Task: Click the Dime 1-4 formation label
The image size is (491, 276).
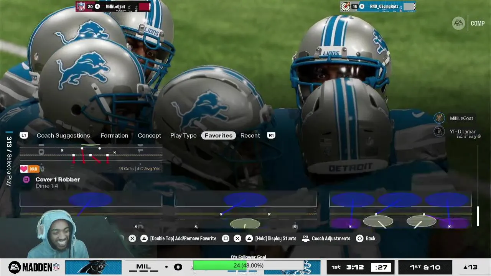Action: [47, 186]
